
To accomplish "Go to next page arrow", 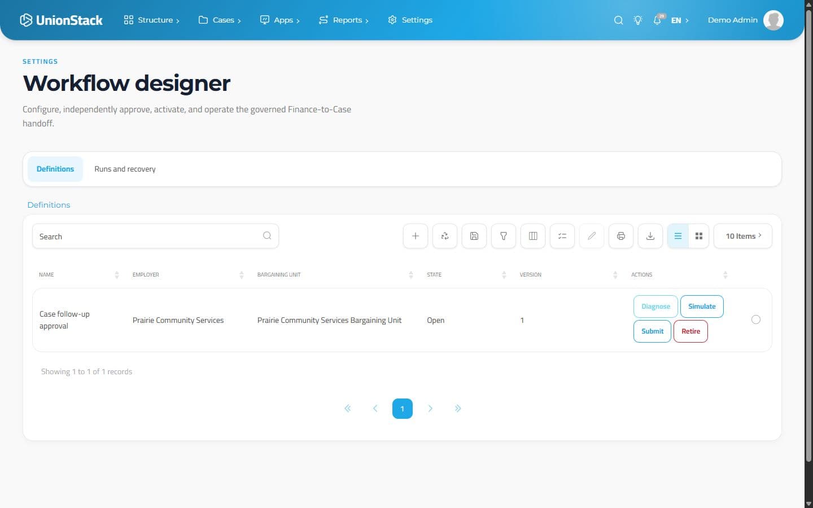I will (x=430, y=408).
